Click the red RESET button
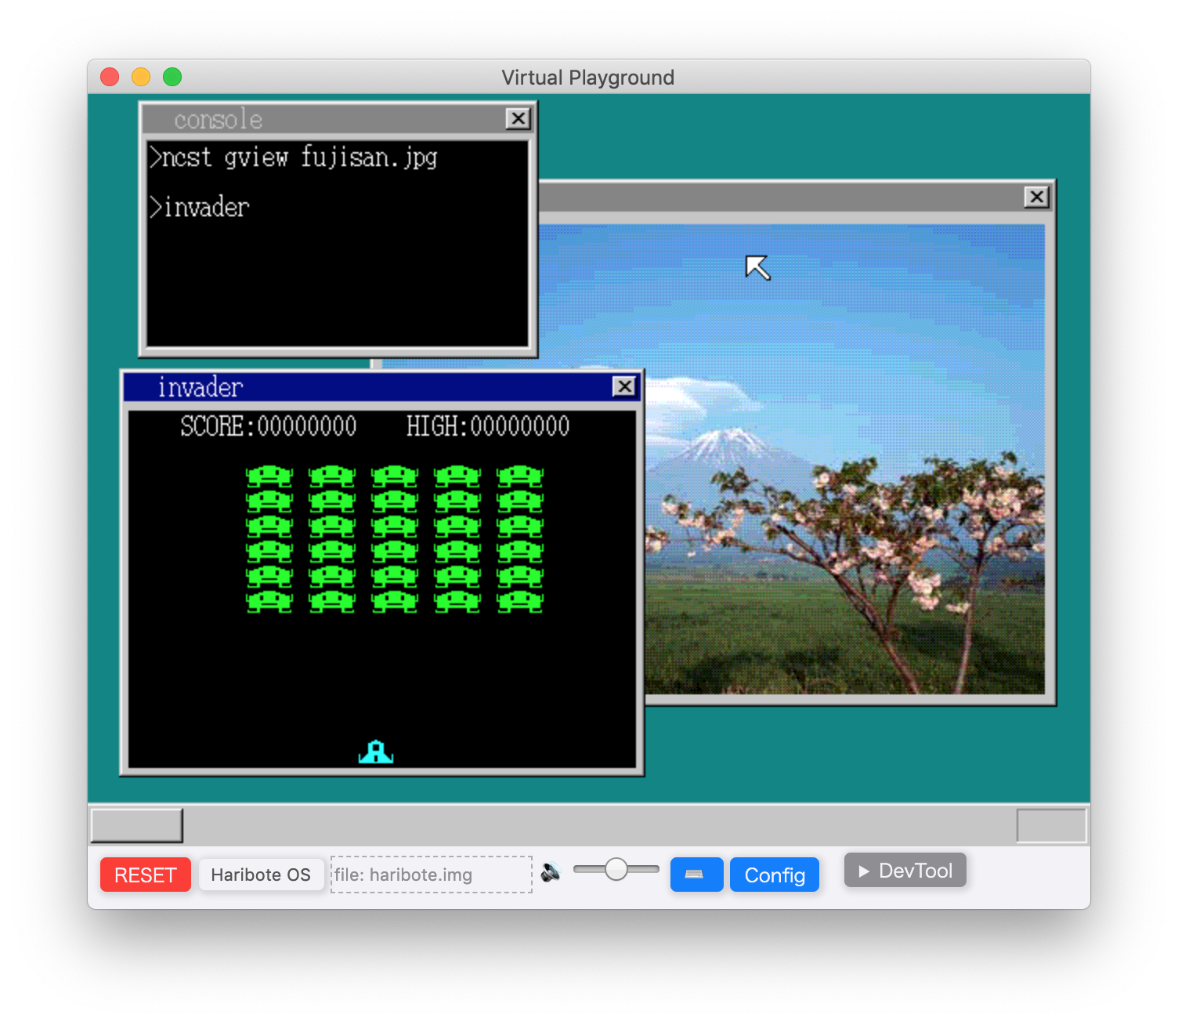1178x1025 pixels. pos(146,875)
